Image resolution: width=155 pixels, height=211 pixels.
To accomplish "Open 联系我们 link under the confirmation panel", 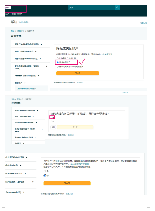I will tap(71, 135).
